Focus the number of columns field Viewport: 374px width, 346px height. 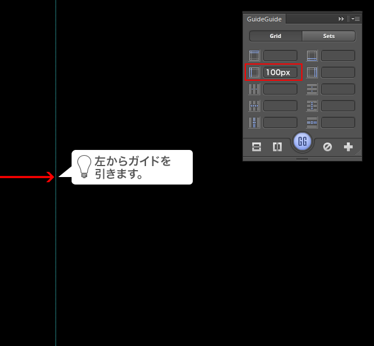[280, 89]
